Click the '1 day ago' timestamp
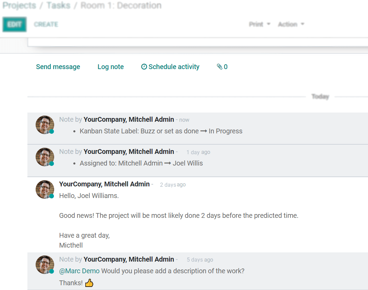The image size is (368, 290). click(198, 152)
